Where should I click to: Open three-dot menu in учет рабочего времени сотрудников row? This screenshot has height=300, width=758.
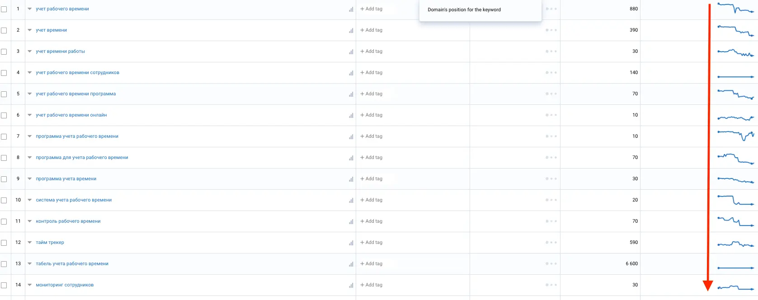[551, 73]
